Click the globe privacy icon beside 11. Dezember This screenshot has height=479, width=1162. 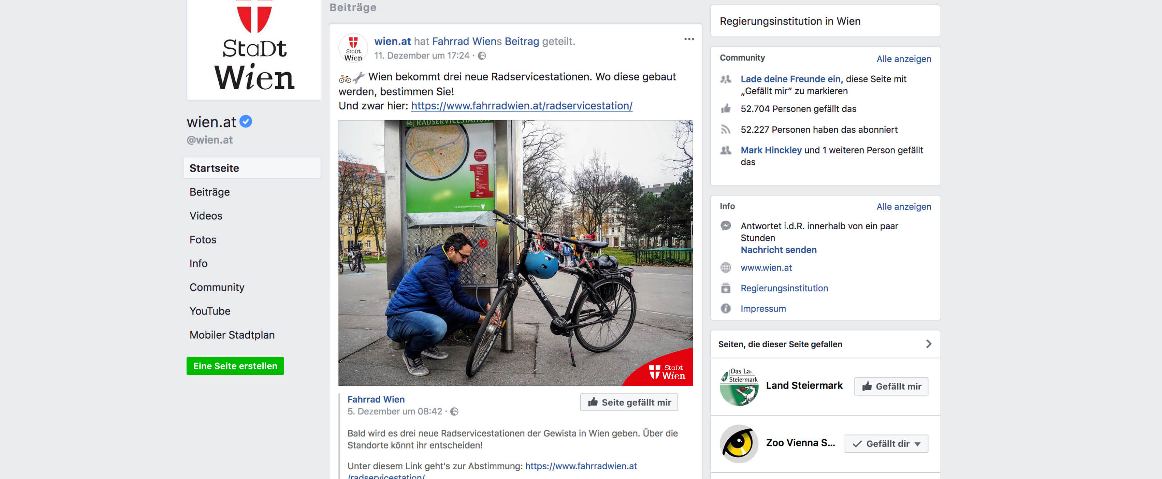(x=482, y=56)
